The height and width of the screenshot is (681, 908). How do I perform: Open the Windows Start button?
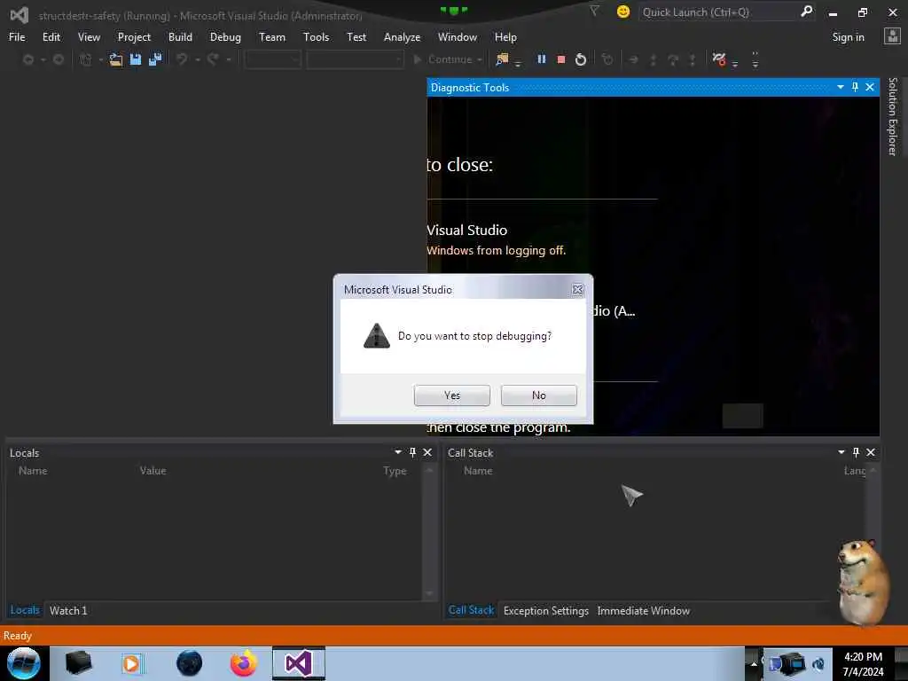(x=24, y=663)
